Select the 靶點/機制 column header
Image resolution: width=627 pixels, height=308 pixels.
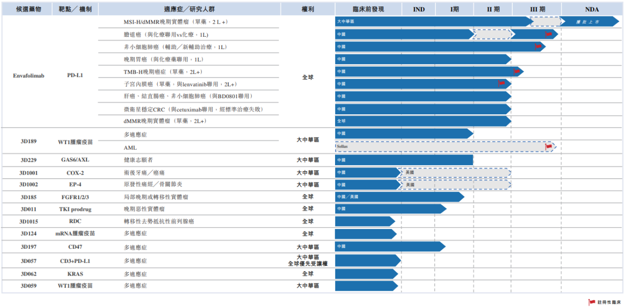[x=76, y=9]
